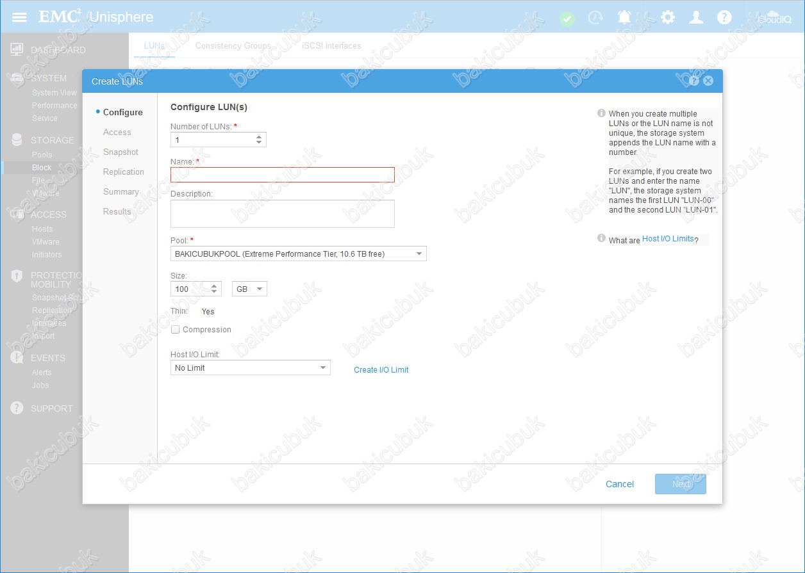Click the Protection & Mobility shield icon
The height and width of the screenshot is (573, 805).
pos(17,276)
